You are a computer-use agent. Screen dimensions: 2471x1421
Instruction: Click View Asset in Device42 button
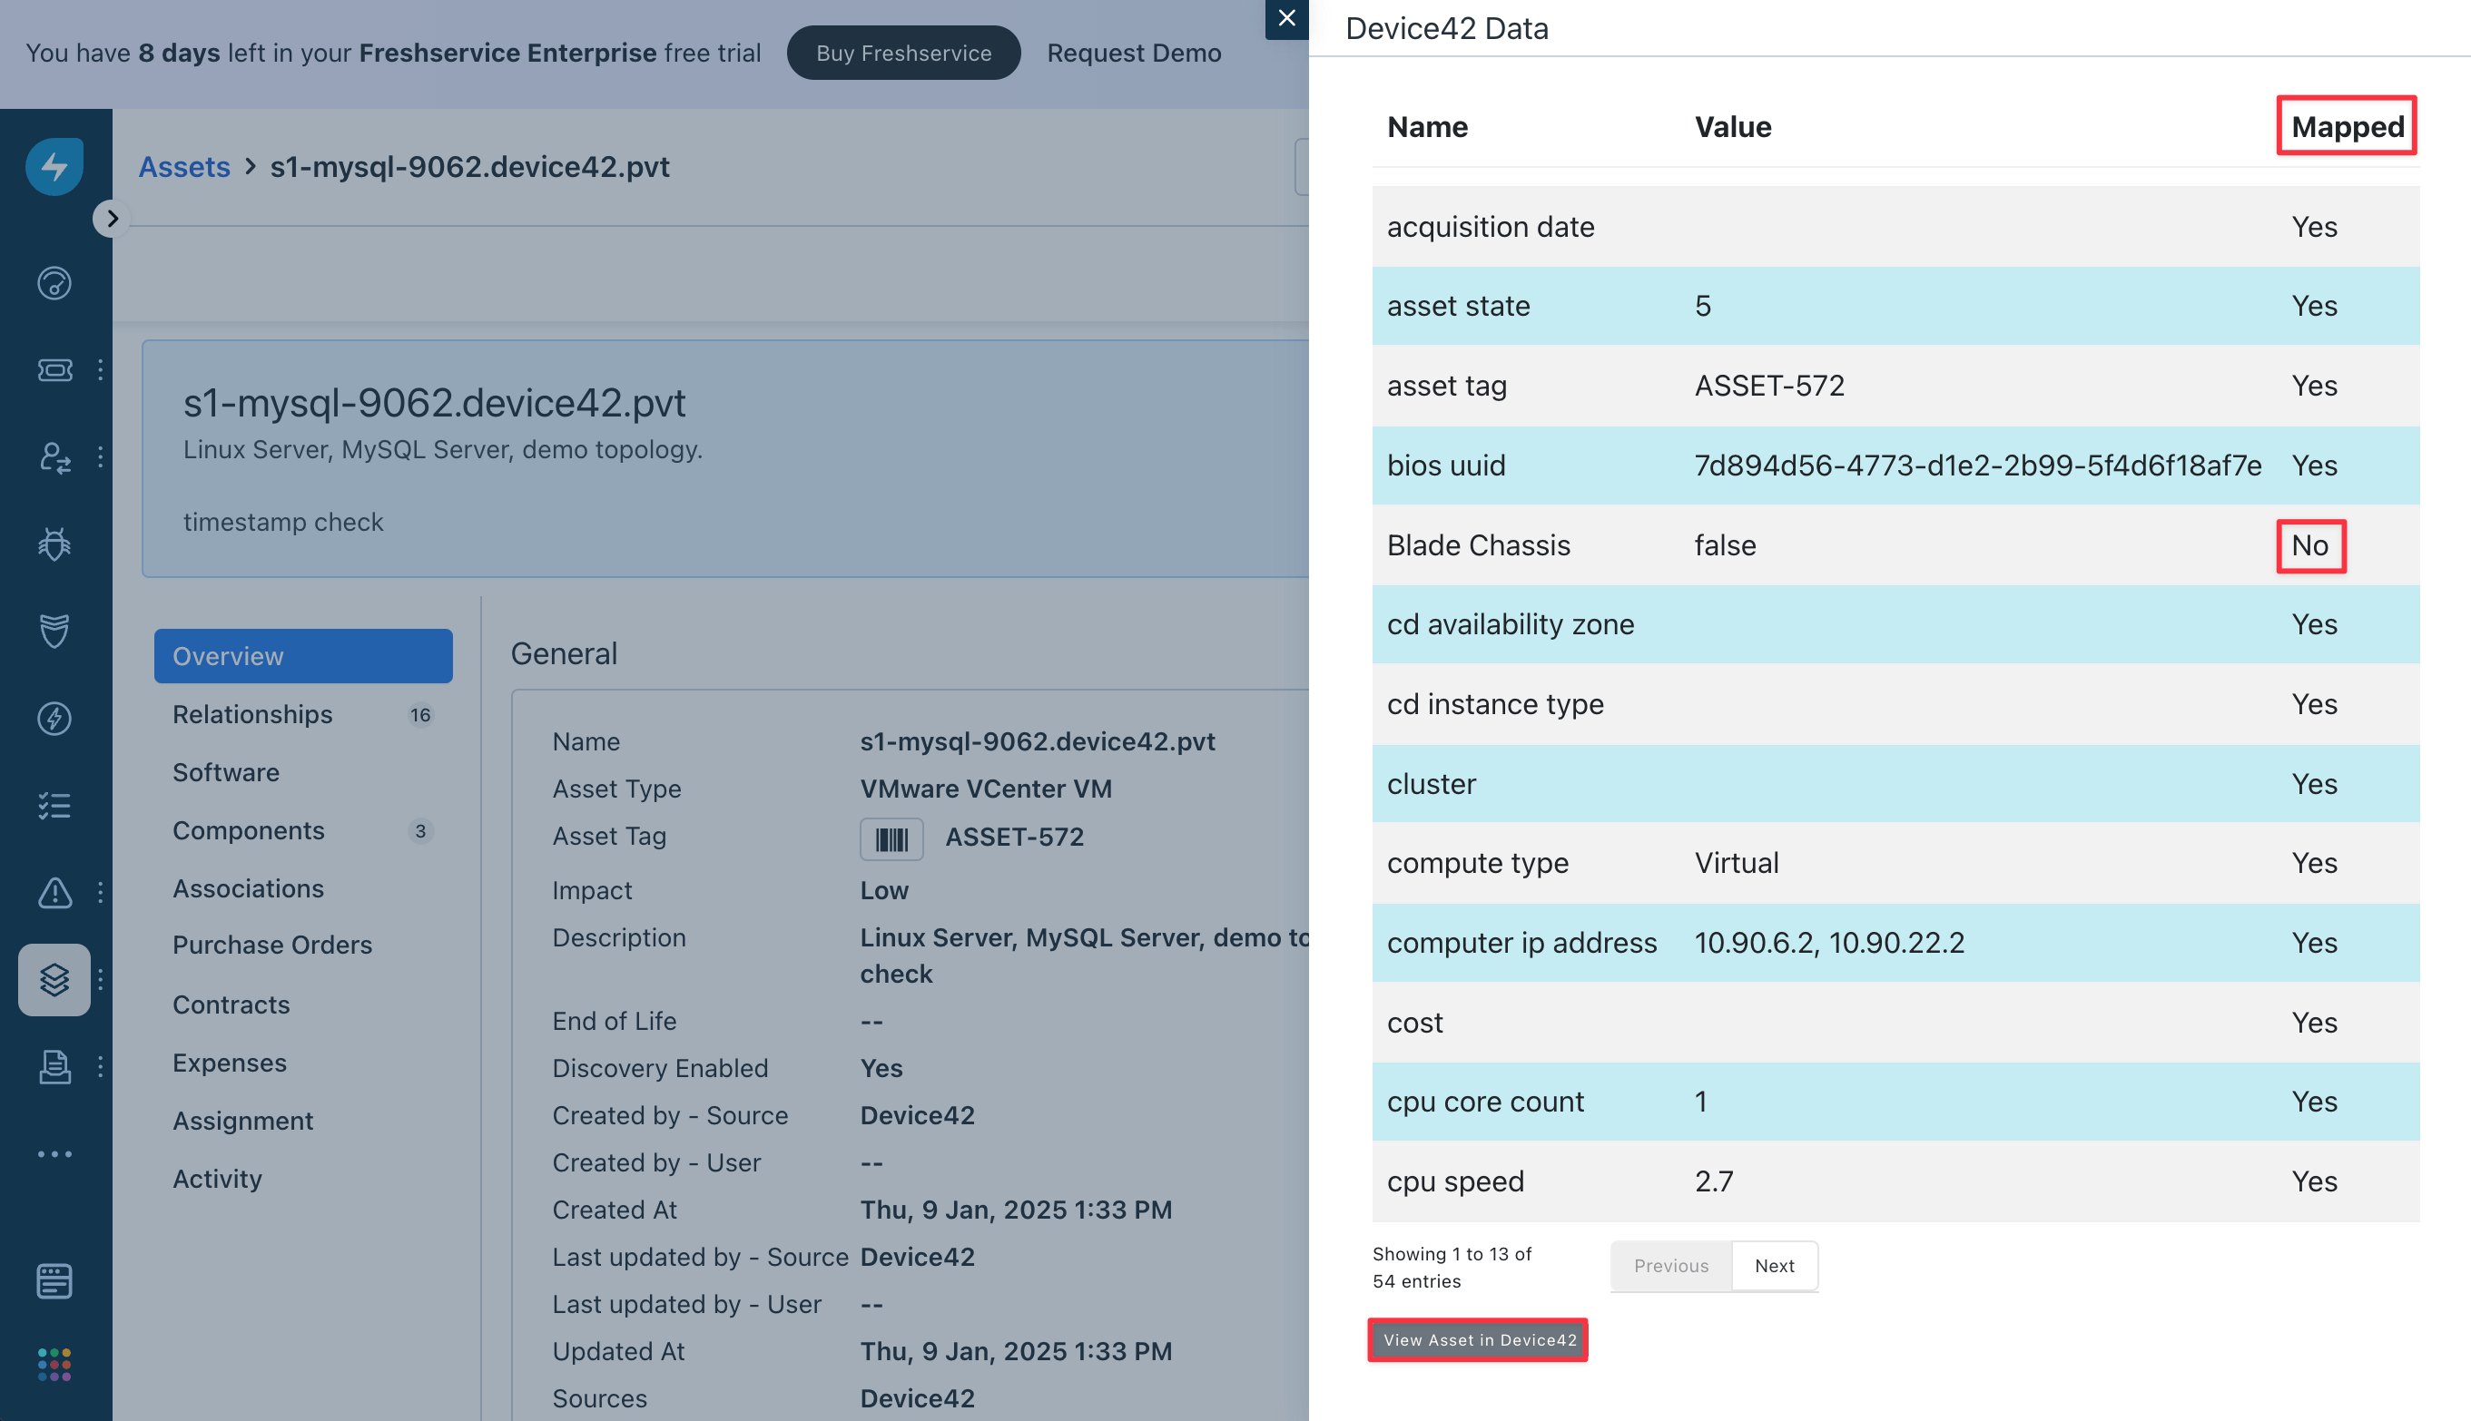tap(1478, 1340)
